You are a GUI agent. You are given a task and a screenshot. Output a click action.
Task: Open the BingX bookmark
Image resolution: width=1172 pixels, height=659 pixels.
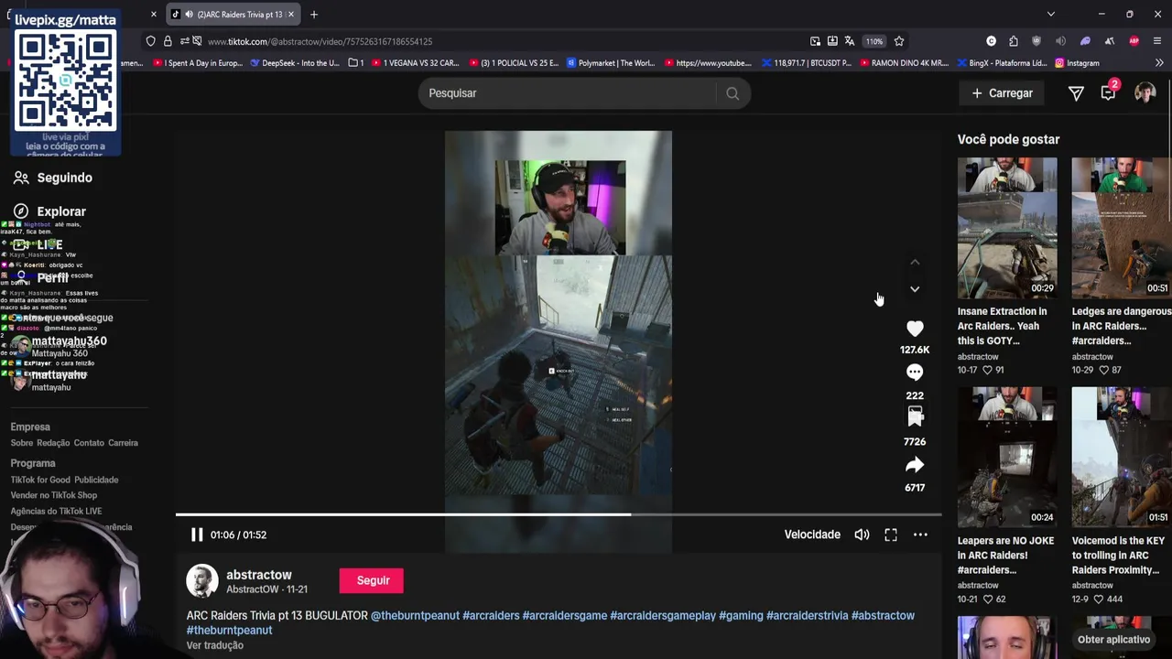coord(1003,63)
